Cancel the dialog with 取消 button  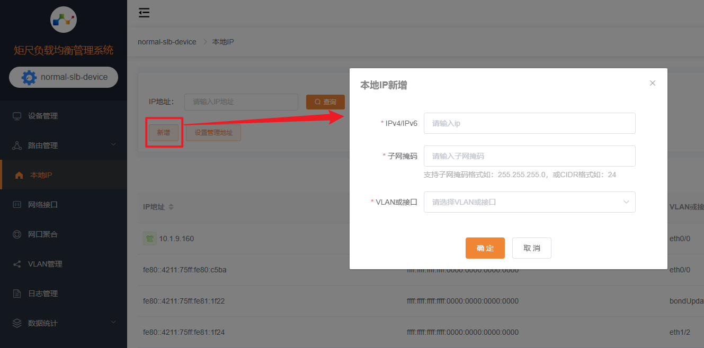531,248
